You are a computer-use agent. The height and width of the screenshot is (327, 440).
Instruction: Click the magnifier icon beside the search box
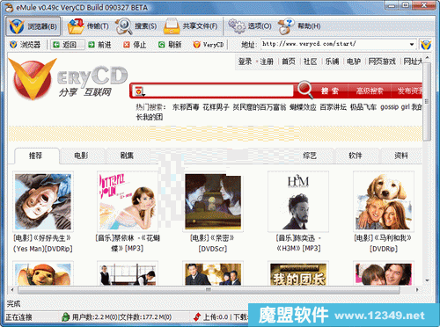(x=305, y=90)
